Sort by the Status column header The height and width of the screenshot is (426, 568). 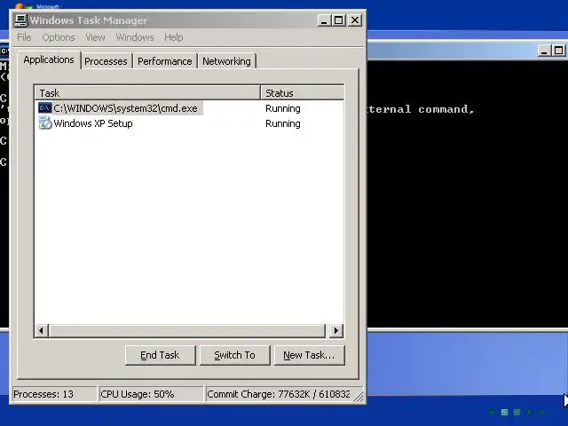(x=302, y=93)
